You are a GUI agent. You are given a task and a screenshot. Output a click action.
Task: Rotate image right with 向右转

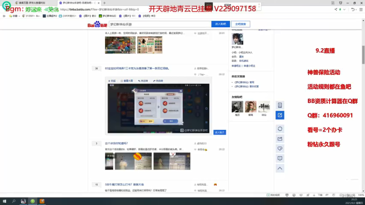(x=158, y=81)
